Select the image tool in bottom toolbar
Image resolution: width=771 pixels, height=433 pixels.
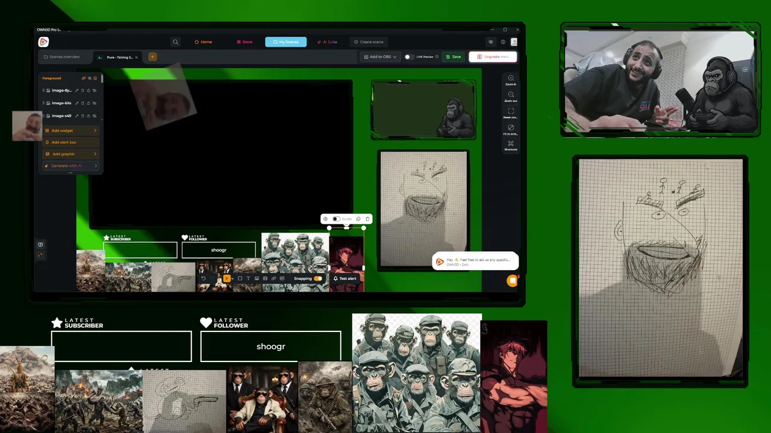point(257,278)
